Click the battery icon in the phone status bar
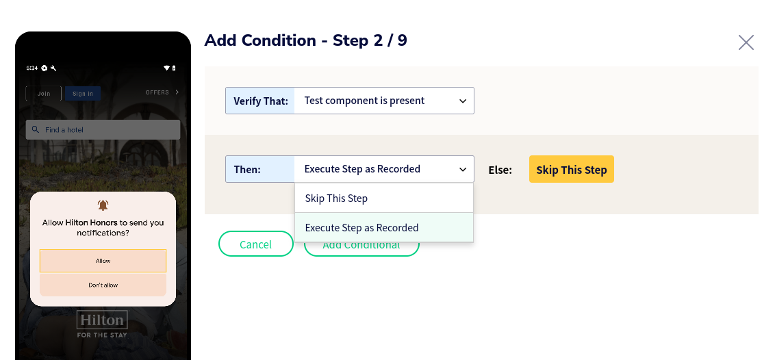The image size is (775, 360). tap(174, 68)
